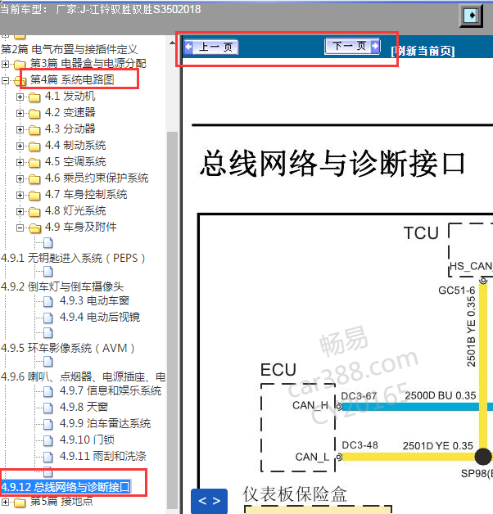Click the ECU module box in diagram
The image size is (493, 514).
[298, 427]
